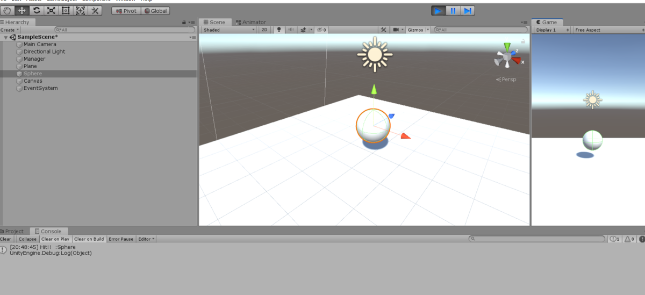Click the red X move arrow on sphere
645x295 pixels.
(405, 136)
